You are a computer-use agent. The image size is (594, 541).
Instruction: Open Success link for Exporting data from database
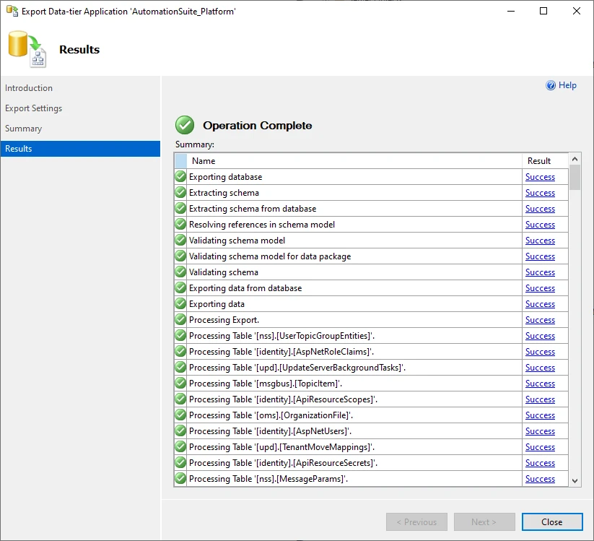click(x=540, y=288)
